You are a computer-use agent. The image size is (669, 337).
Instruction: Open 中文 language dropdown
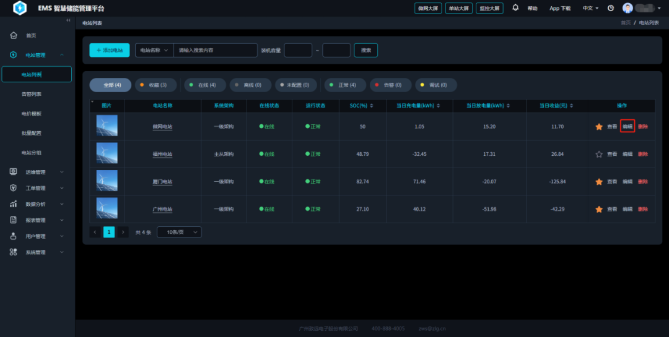pos(590,8)
